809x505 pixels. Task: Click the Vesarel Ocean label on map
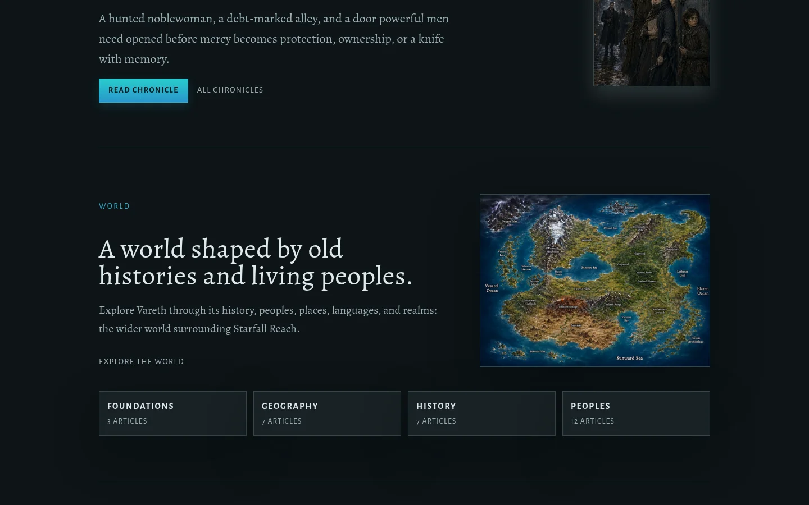click(x=492, y=288)
